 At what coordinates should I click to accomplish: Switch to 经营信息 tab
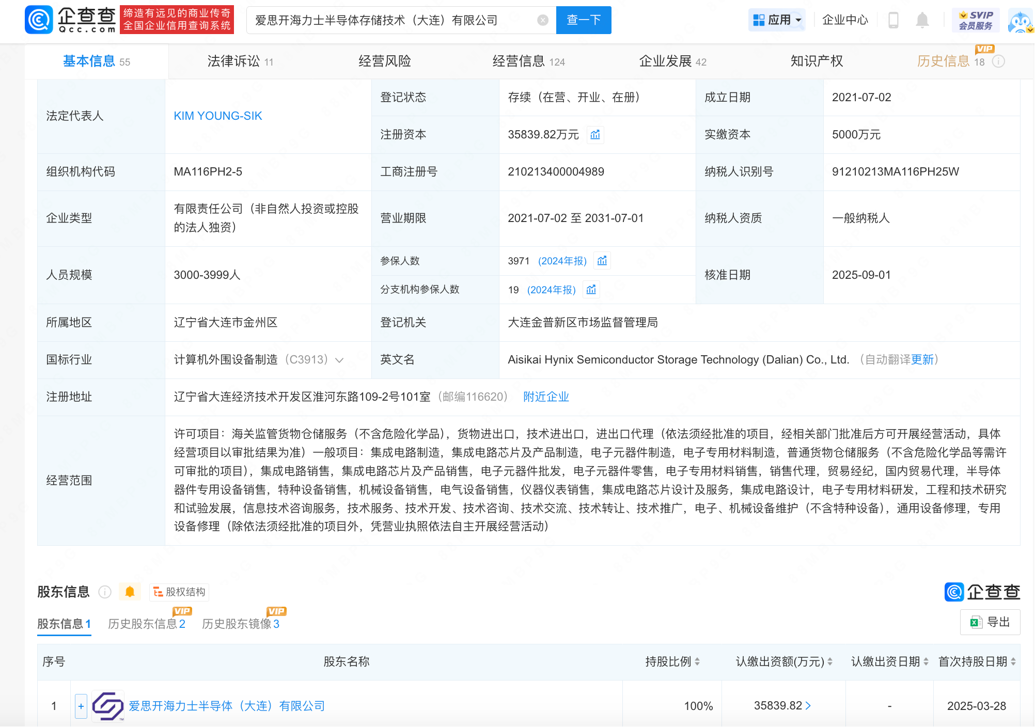point(528,61)
